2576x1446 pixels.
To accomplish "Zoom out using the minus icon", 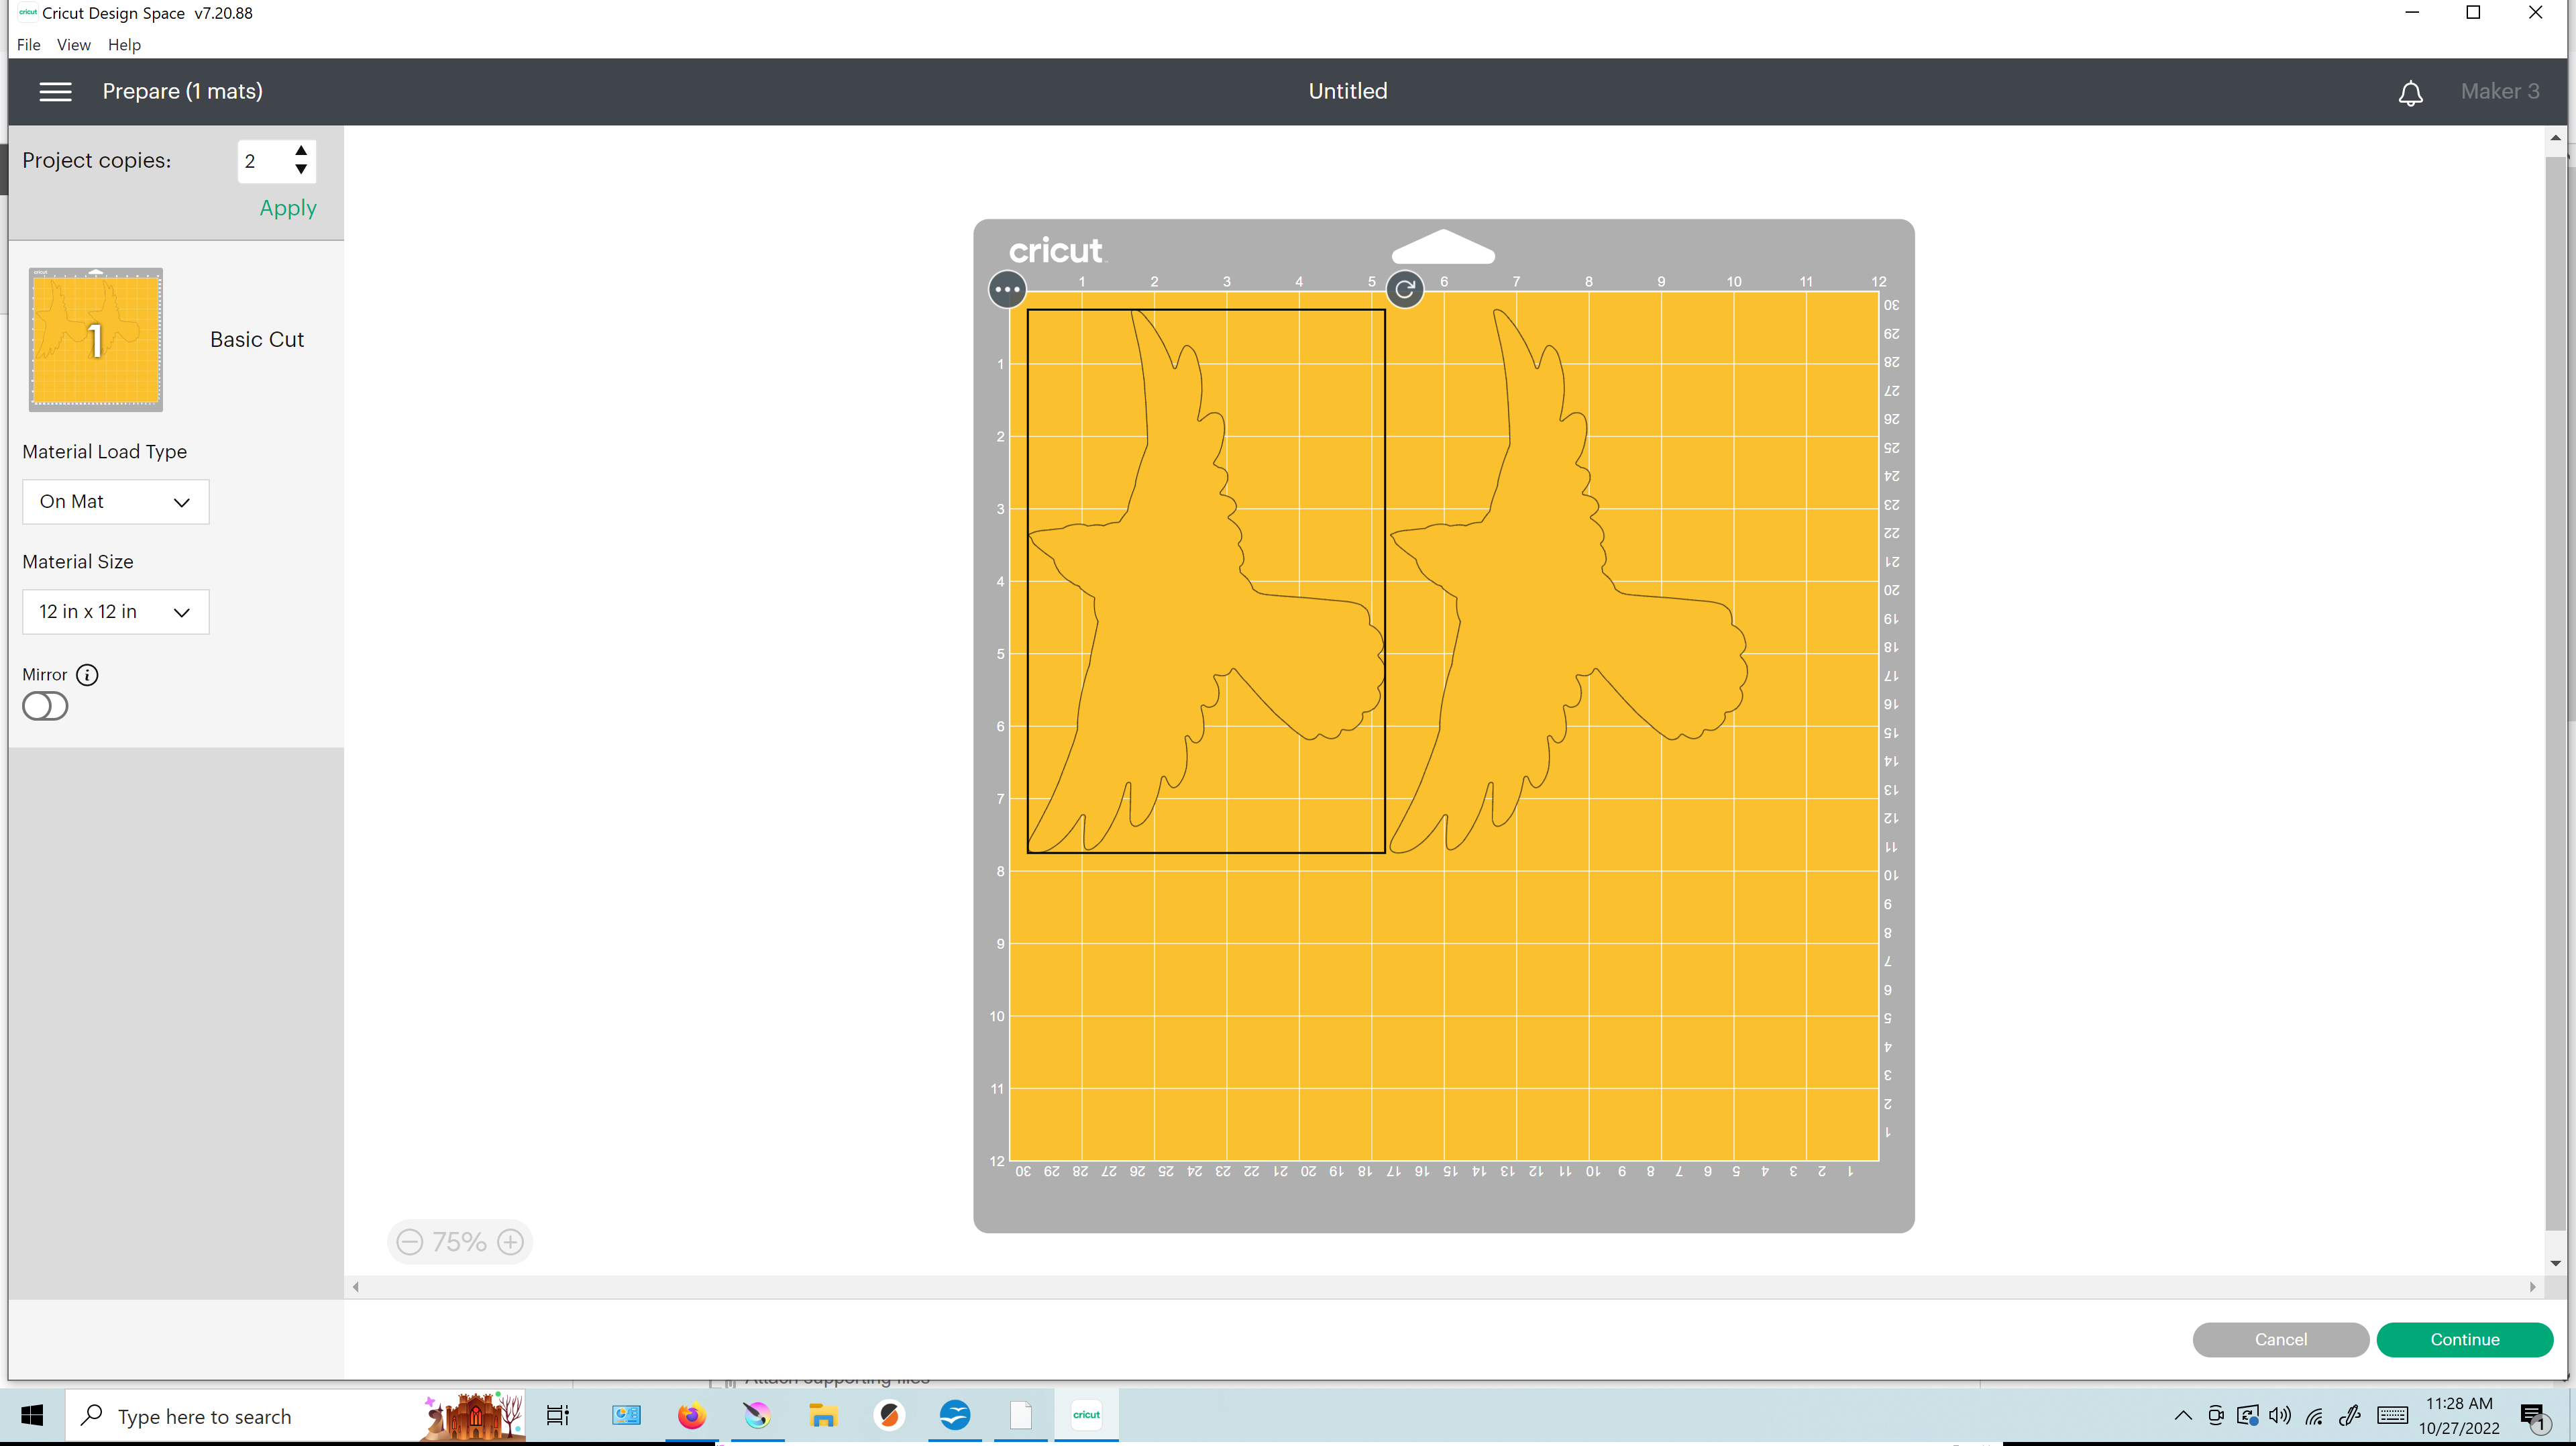I will [x=409, y=1241].
